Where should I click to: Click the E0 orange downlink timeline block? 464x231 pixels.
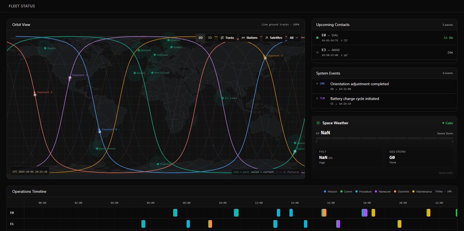(x=324, y=213)
